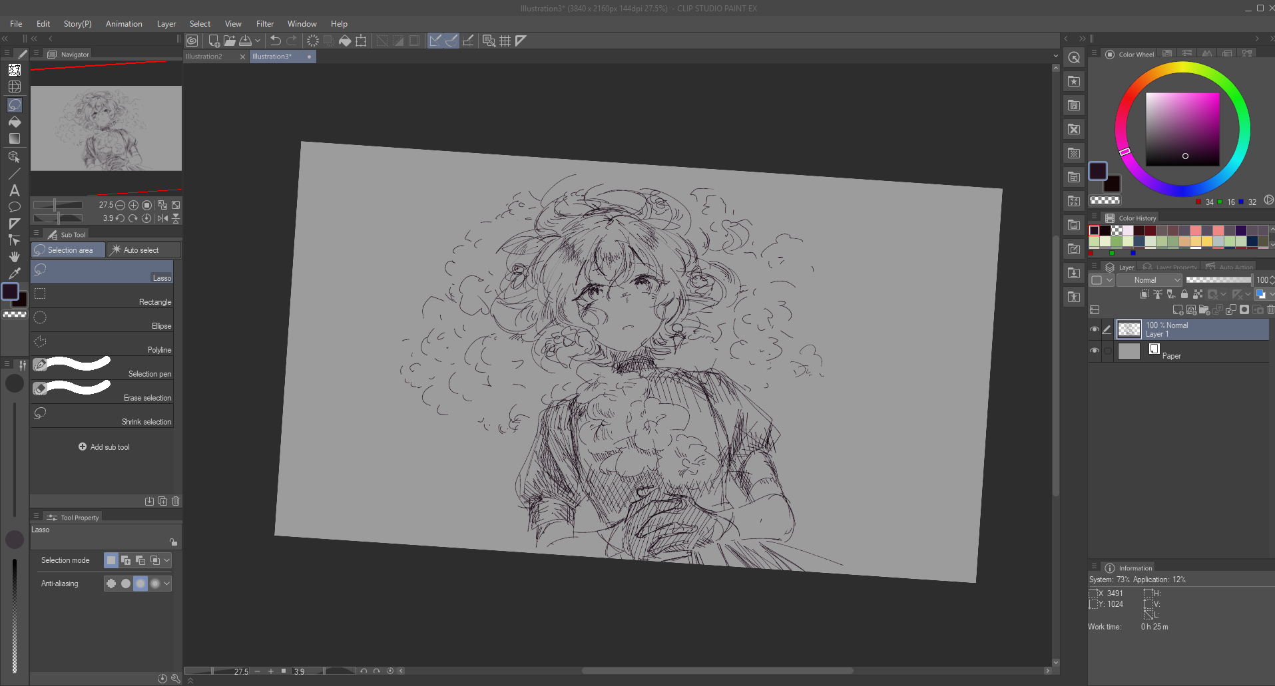The height and width of the screenshot is (686, 1275).
Task: Toggle visibility of the Paper layer
Action: tap(1095, 351)
